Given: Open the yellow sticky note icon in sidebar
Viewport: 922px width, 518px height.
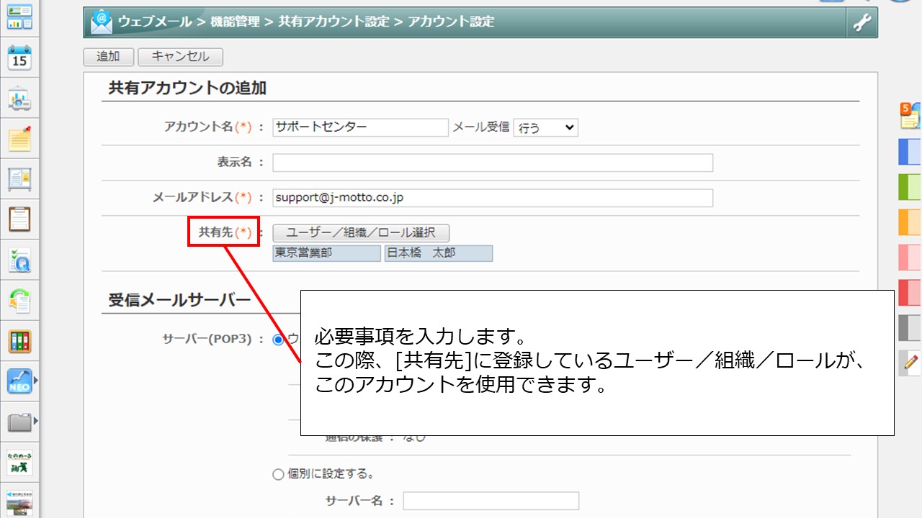Looking at the screenshot, I should 19,138.
